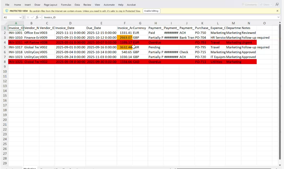Click the user feedback icon at top right
The width and height of the screenshot is (284, 169).
277,4
